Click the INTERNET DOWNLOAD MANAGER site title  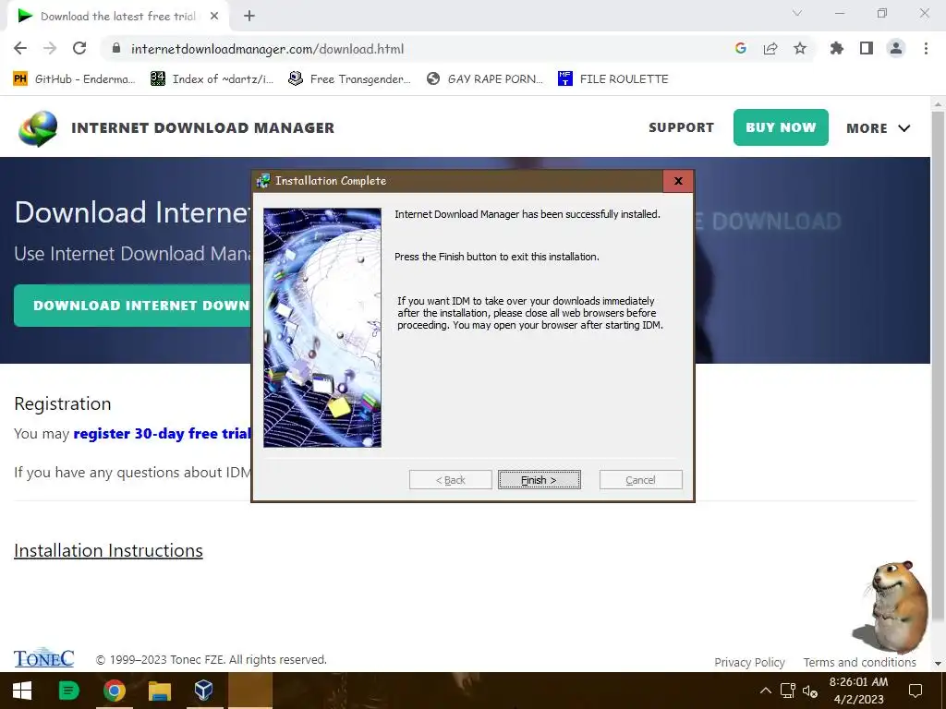point(202,127)
